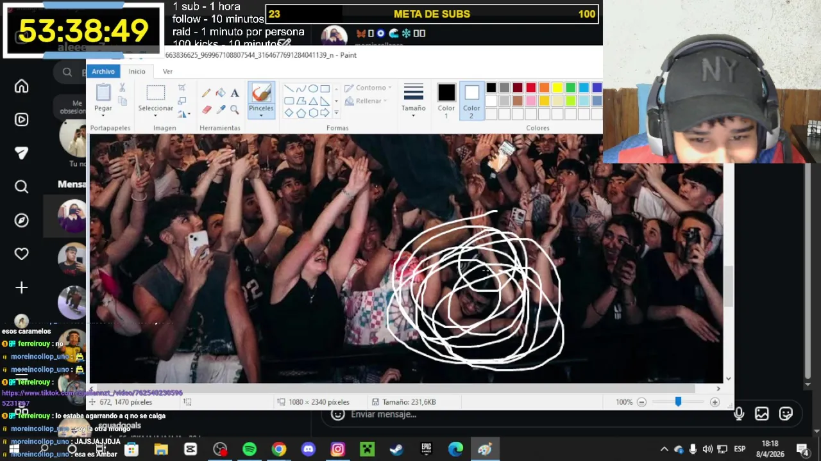Select the Right arrow shape in Formas
This screenshot has height=461, width=821.
tap(325, 113)
